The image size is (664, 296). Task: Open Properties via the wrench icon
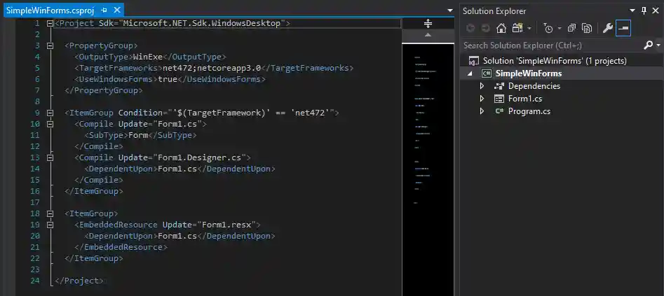pyautogui.click(x=607, y=29)
